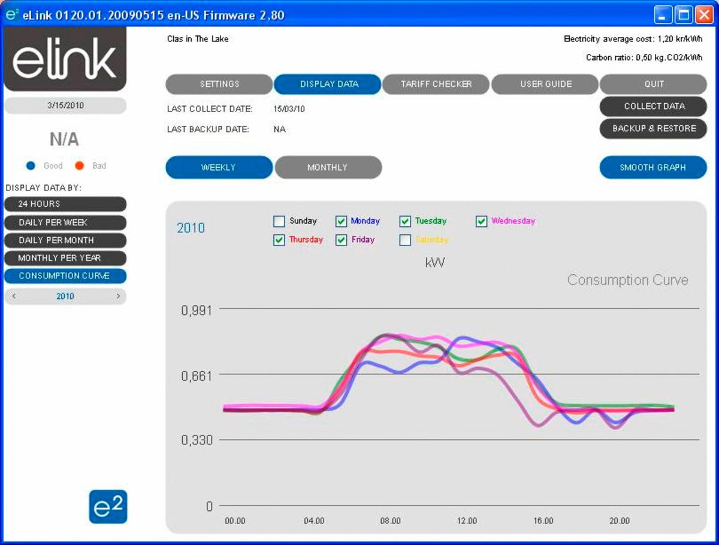
Task: Switch to the Tariff Checker tab
Action: point(436,84)
